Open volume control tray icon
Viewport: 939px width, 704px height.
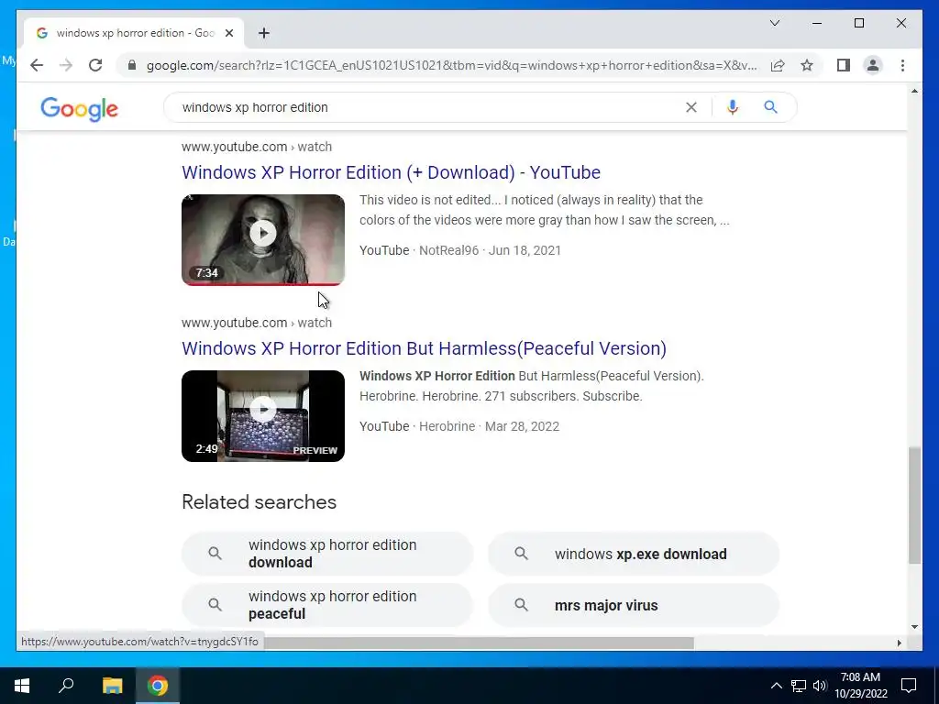(819, 686)
